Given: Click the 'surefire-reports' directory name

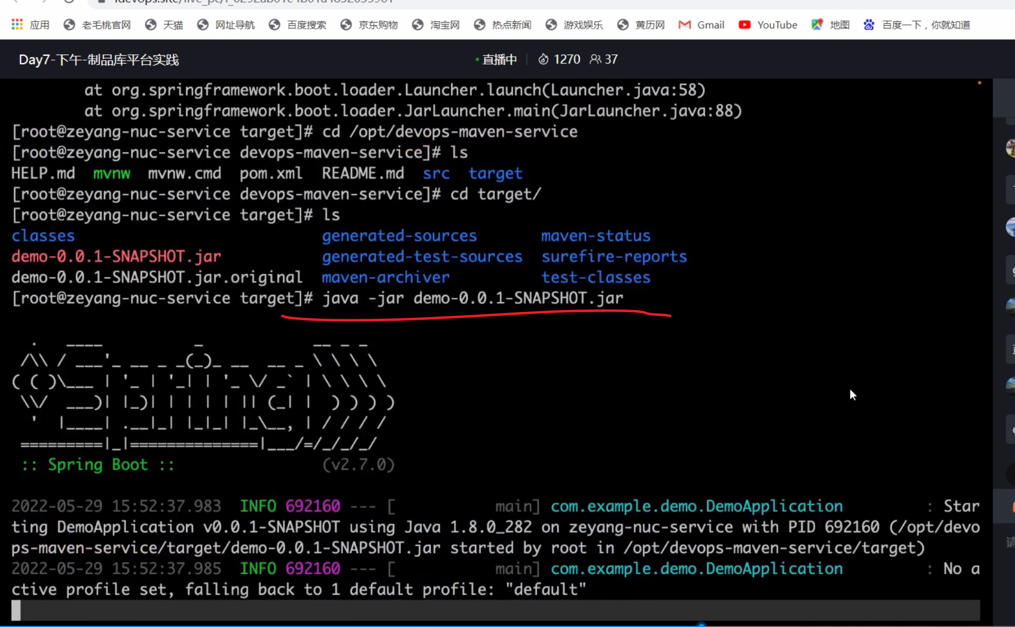Looking at the screenshot, I should (x=614, y=256).
